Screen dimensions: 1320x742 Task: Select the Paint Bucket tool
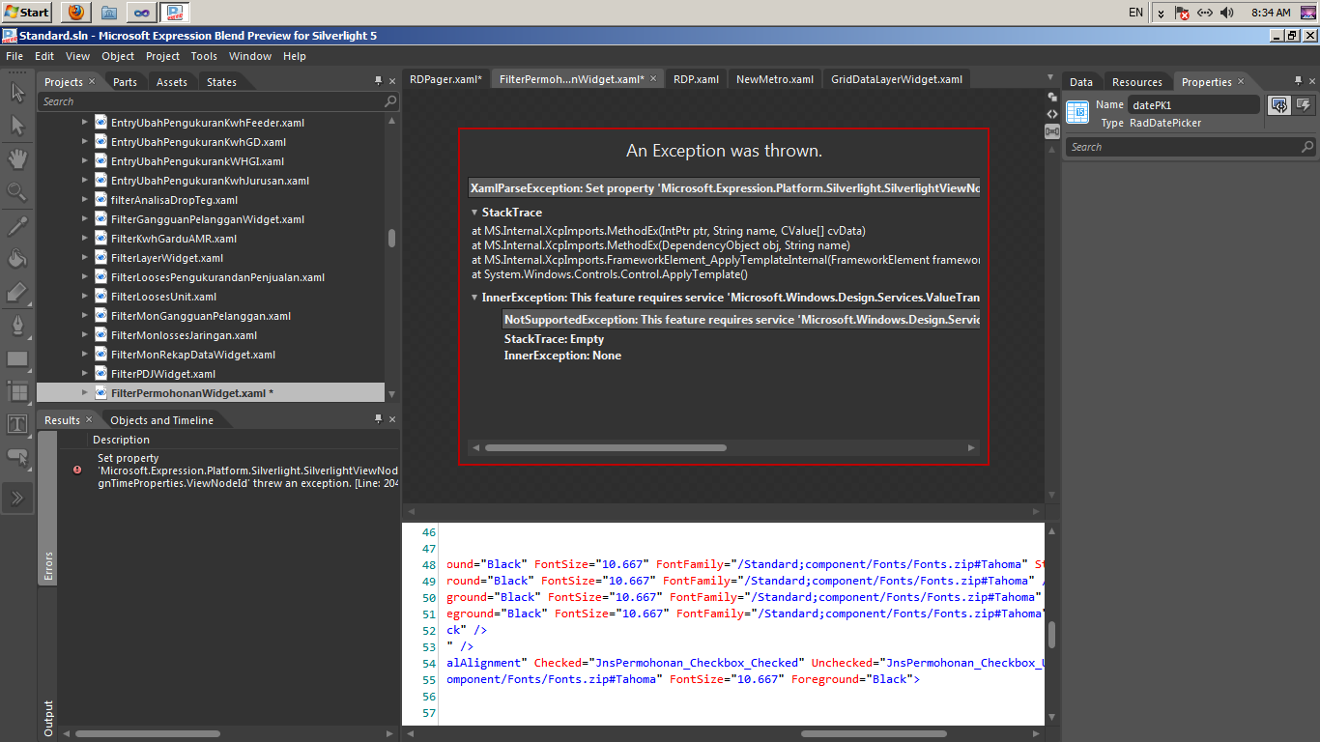coord(17,259)
